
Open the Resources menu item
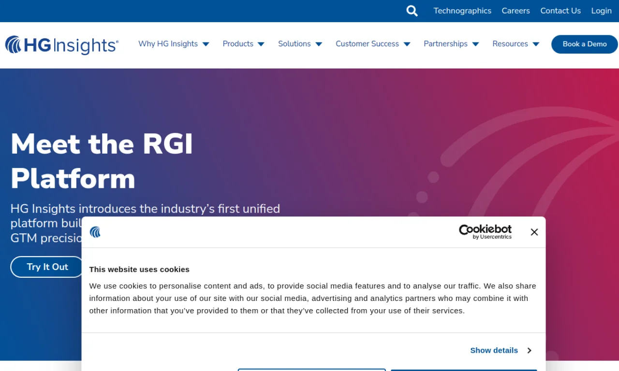[510, 44]
